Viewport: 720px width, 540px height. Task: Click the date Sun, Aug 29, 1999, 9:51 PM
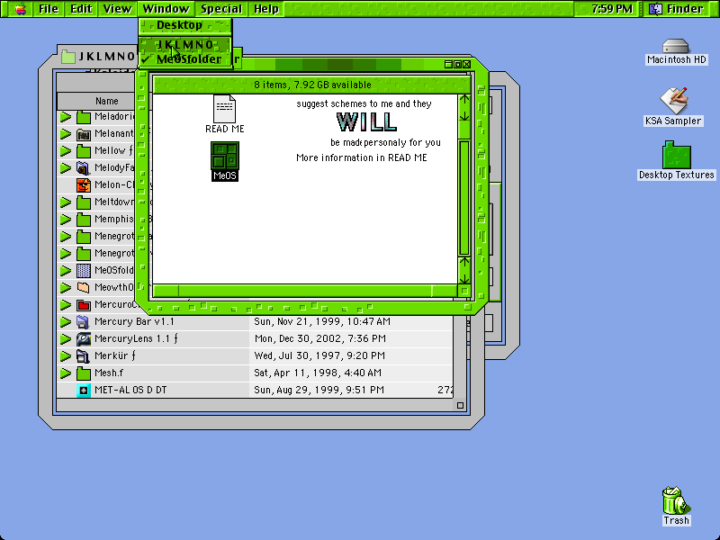click(319, 390)
